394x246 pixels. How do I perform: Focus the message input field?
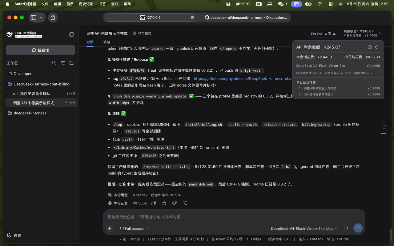pyautogui.click(x=234, y=217)
